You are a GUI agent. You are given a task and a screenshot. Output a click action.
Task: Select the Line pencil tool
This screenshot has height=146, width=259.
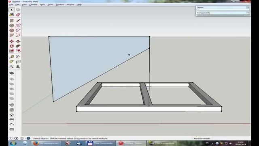18,21
